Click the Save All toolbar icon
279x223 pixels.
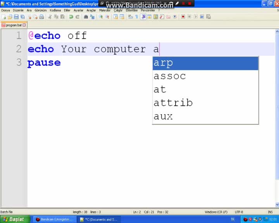click(22, 17)
